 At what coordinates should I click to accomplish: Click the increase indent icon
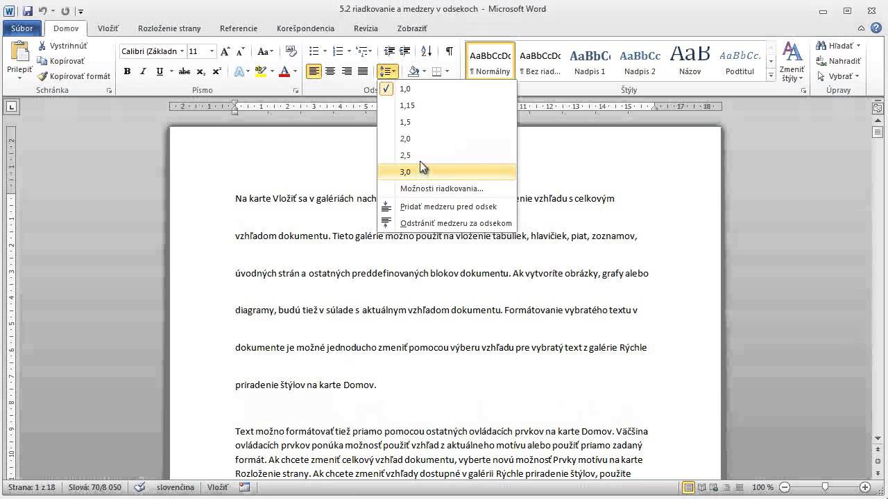coord(405,51)
